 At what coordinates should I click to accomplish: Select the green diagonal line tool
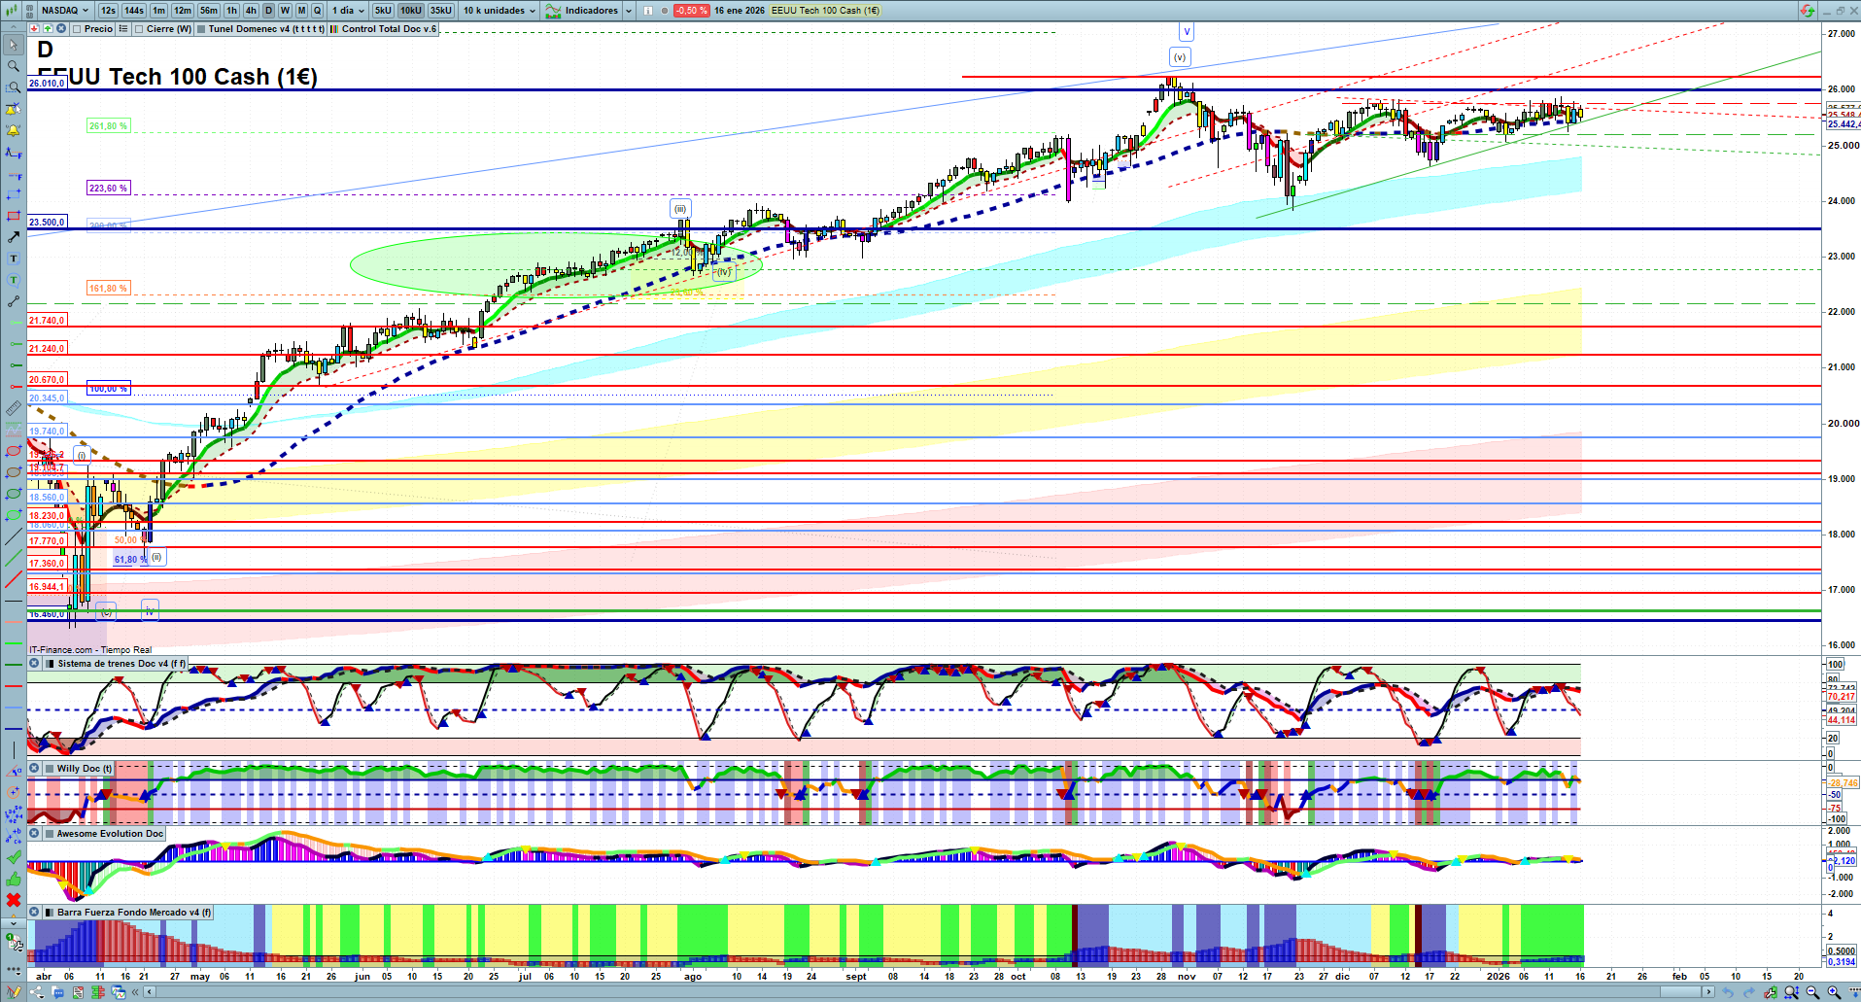[x=14, y=558]
